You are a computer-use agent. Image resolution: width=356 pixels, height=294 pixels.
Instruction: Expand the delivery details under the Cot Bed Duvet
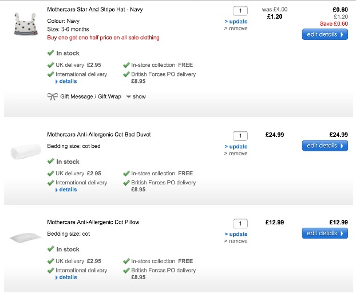[67, 190]
